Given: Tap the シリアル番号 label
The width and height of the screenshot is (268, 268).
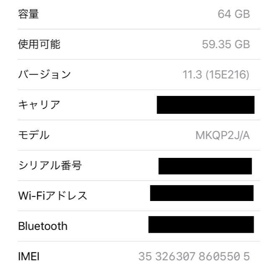Looking at the screenshot, I should click(x=50, y=165).
